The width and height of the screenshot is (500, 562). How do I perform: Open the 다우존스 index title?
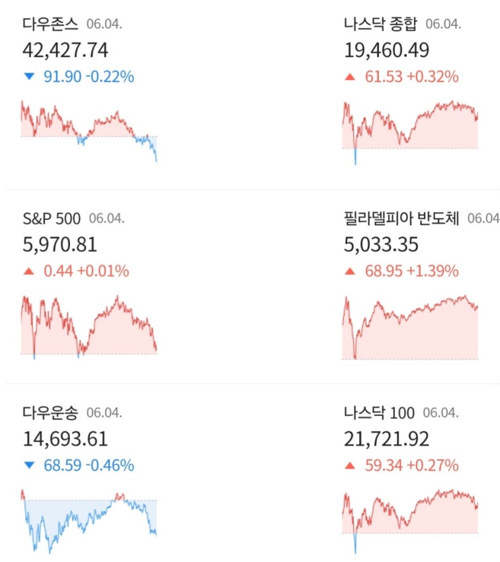50,25
